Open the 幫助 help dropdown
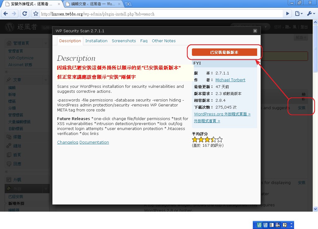The image size is (318, 229). coord(301,38)
